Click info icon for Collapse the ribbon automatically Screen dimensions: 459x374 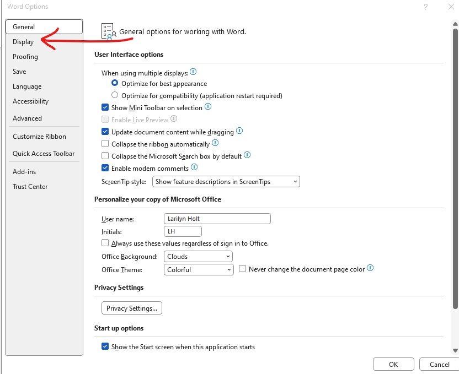pyautogui.click(x=215, y=143)
